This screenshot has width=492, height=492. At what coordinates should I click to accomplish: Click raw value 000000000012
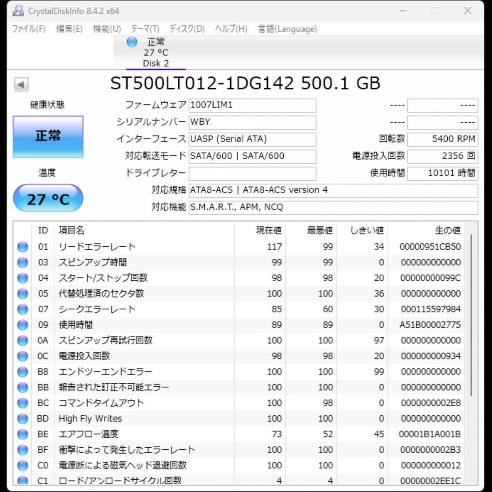click(430, 465)
